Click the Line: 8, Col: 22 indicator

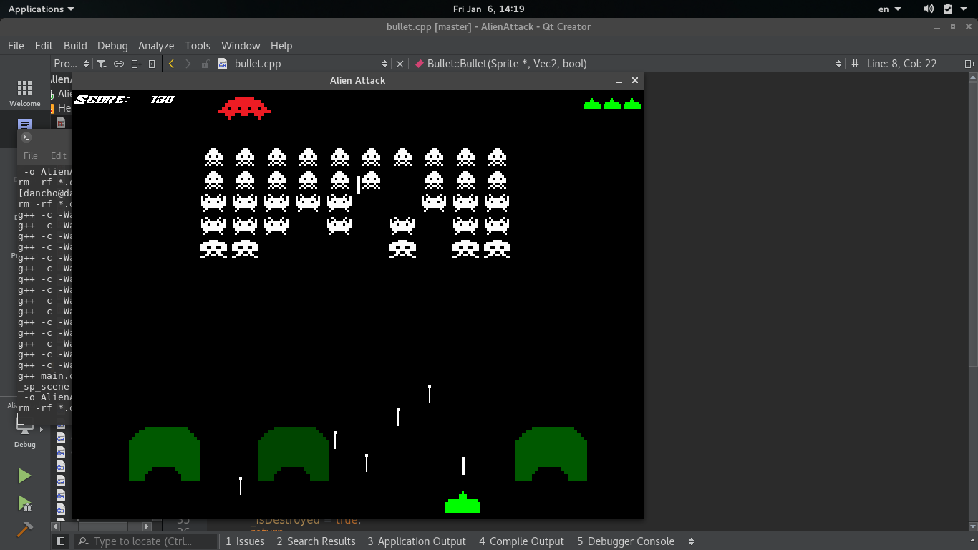pos(901,64)
